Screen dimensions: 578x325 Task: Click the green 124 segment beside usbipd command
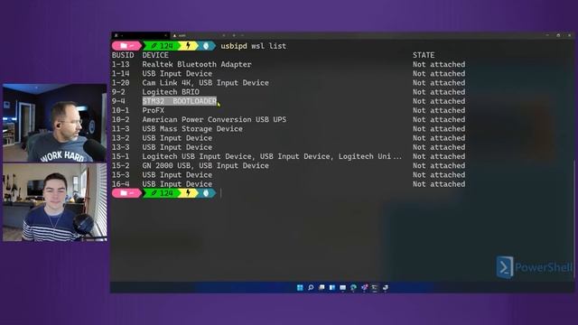click(163, 46)
